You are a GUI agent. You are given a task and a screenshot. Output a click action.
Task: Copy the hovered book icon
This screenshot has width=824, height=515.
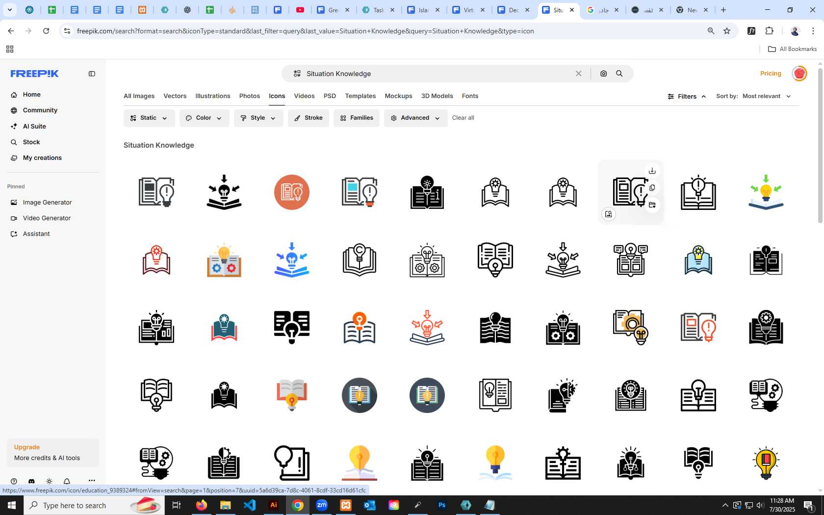[652, 188]
